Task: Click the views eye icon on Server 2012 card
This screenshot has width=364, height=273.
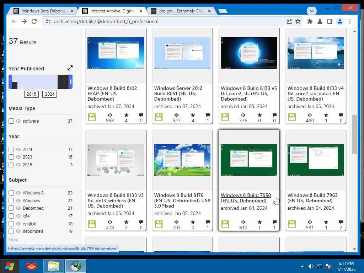Action: (176, 115)
